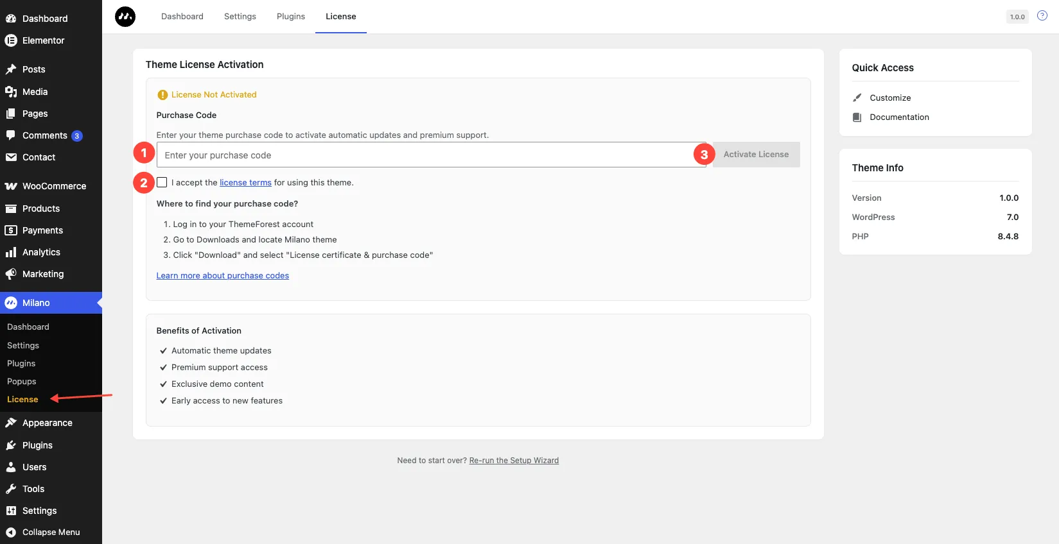Viewport: 1059px width, 544px height.
Task: Open Milano submenu Popups item
Action: [22, 381]
